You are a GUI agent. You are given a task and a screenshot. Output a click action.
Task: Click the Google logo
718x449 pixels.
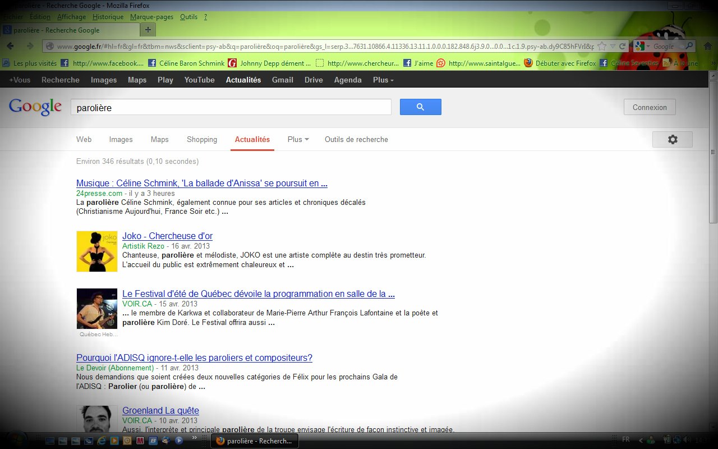click(35, 107)
